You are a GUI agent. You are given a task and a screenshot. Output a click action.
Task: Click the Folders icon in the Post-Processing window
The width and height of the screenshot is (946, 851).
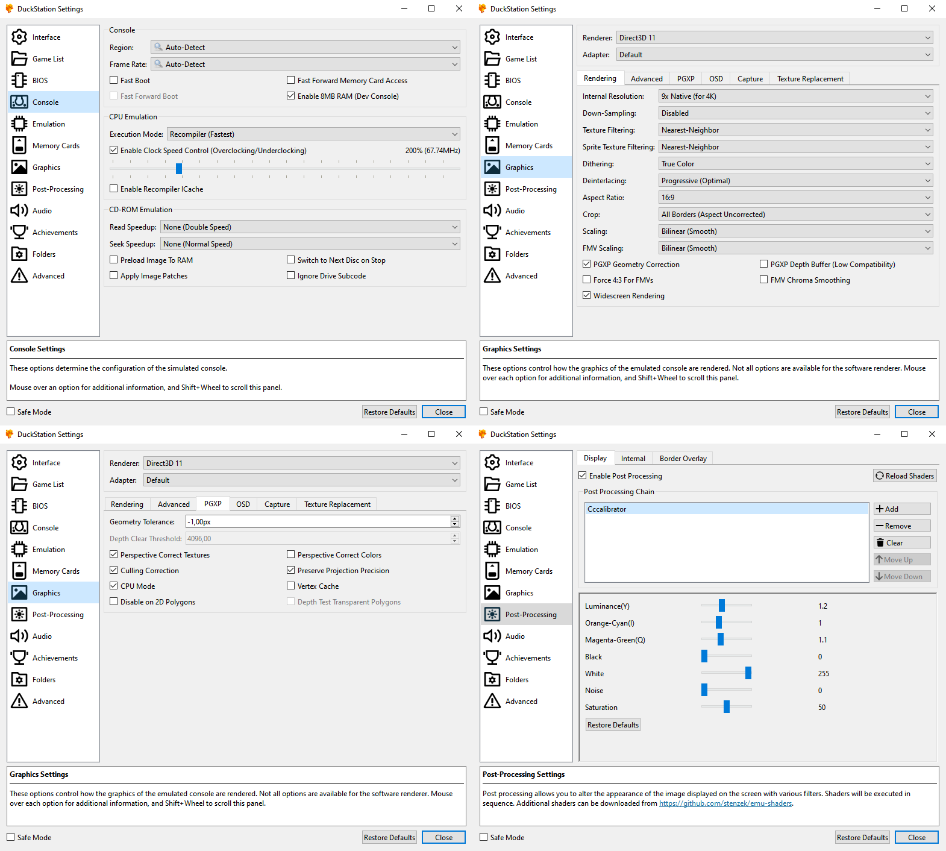click(x=492, y=680)
